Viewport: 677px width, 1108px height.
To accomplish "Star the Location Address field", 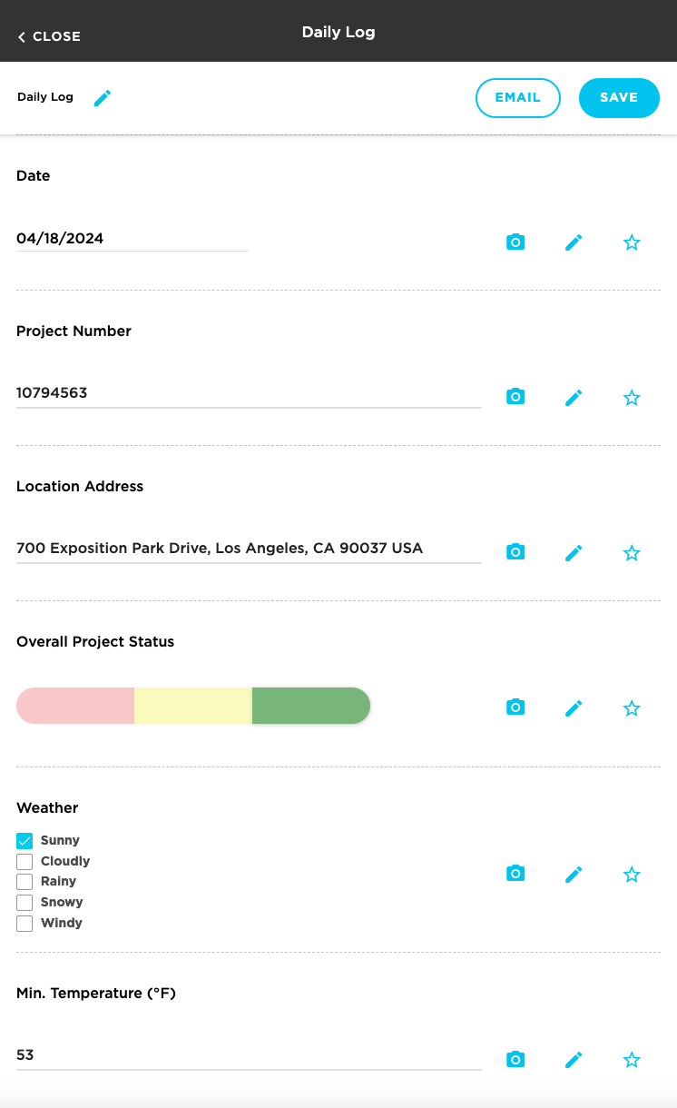I will click(x=632, y=552).
